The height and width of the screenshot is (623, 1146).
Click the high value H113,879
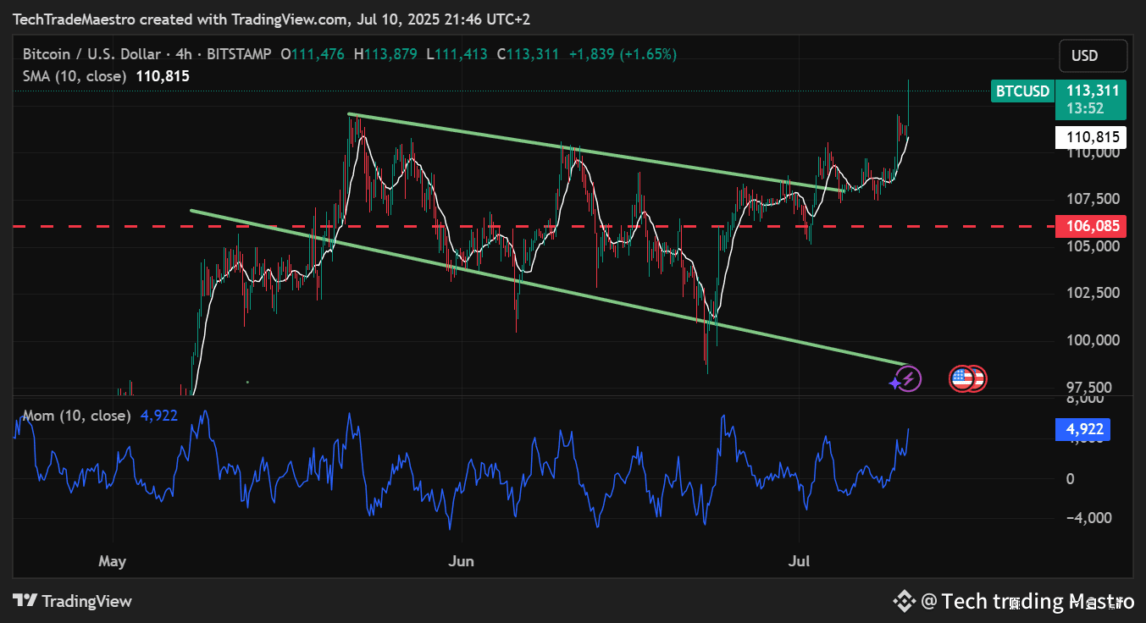point(385,54)
